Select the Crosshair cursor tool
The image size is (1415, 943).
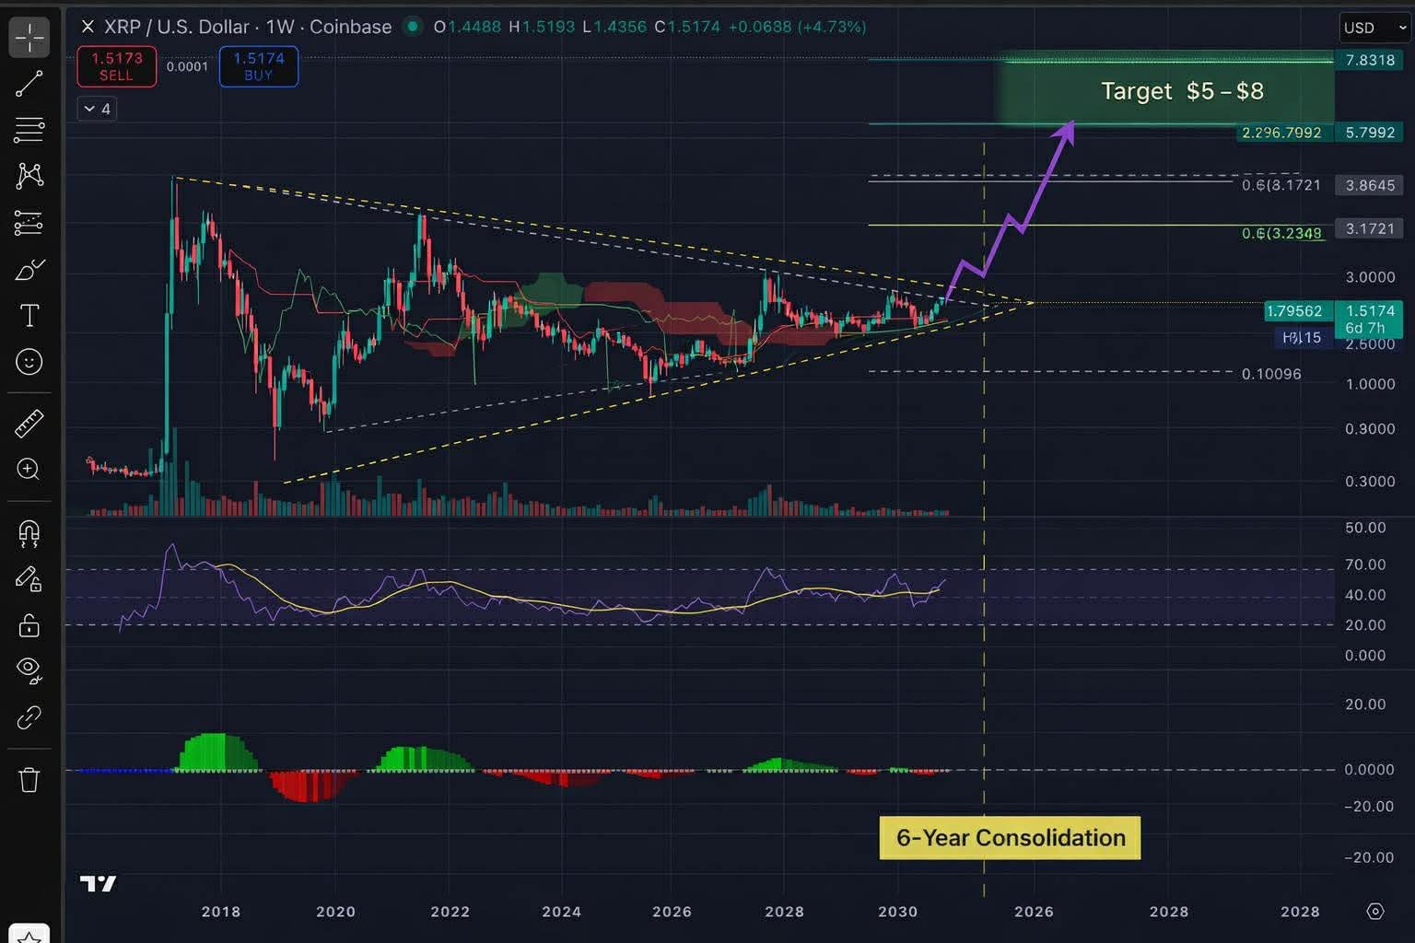[x=29, y=37]
